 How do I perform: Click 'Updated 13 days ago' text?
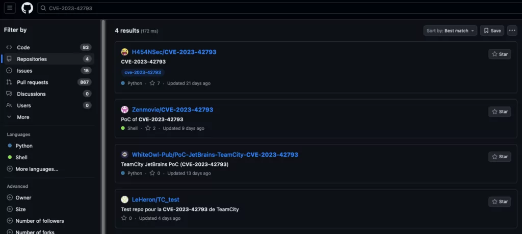point(189,173)
